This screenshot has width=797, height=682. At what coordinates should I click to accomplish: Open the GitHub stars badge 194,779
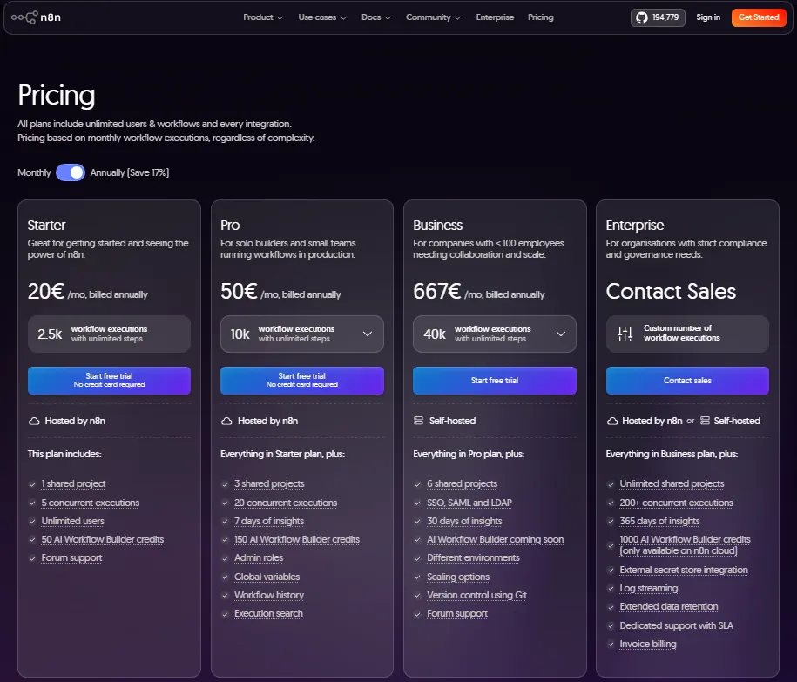658,17
